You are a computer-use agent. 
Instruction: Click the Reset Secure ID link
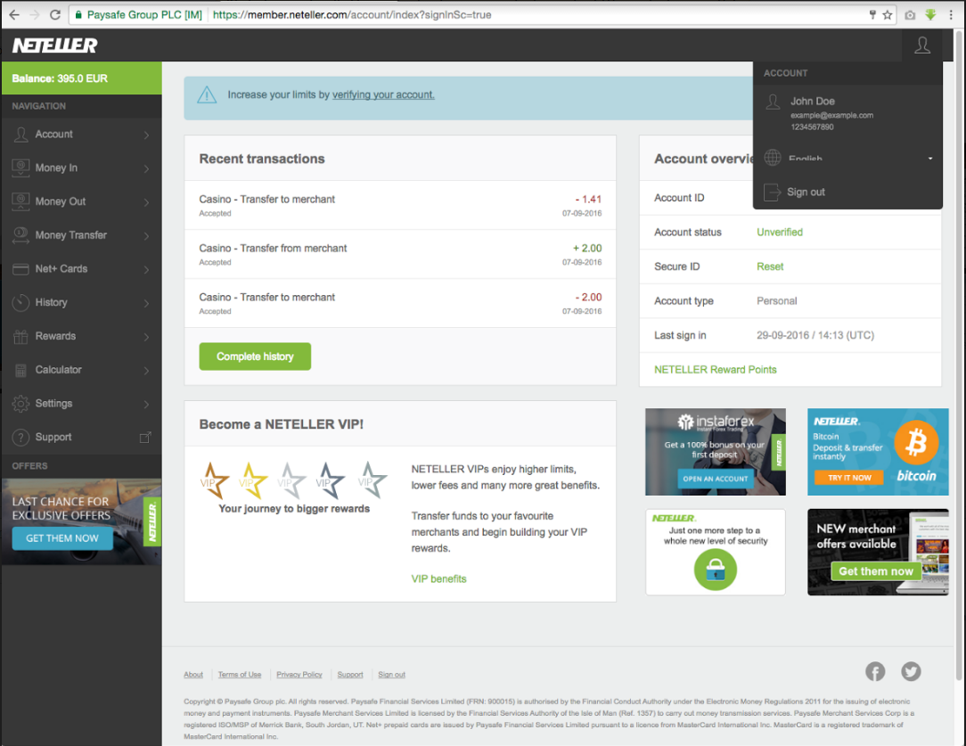tap(770, 266)
